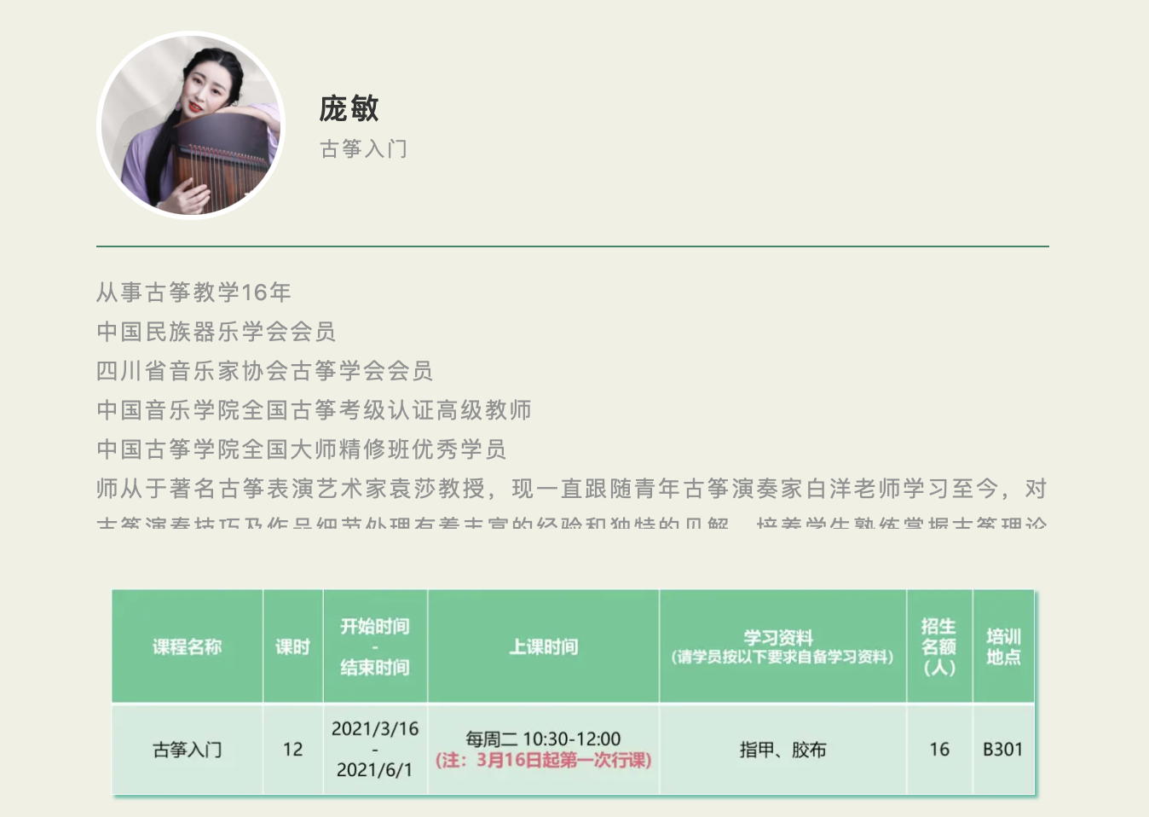Click the end date 2021/6/1
The width and height of the screenshot is (1149, 817).
click(375, 770)
